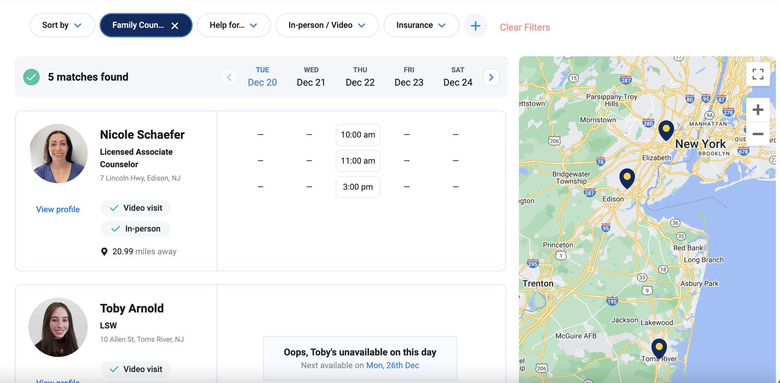Click the Clear Filters link
Viewport: 780px width, 383px height.
(x=525, y=27)
